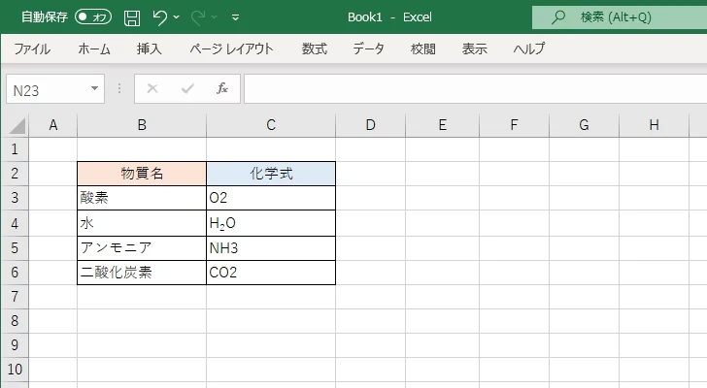Open the Redo history dropdown arrow
Screen dimensions: 707x388
pos(215,17)
